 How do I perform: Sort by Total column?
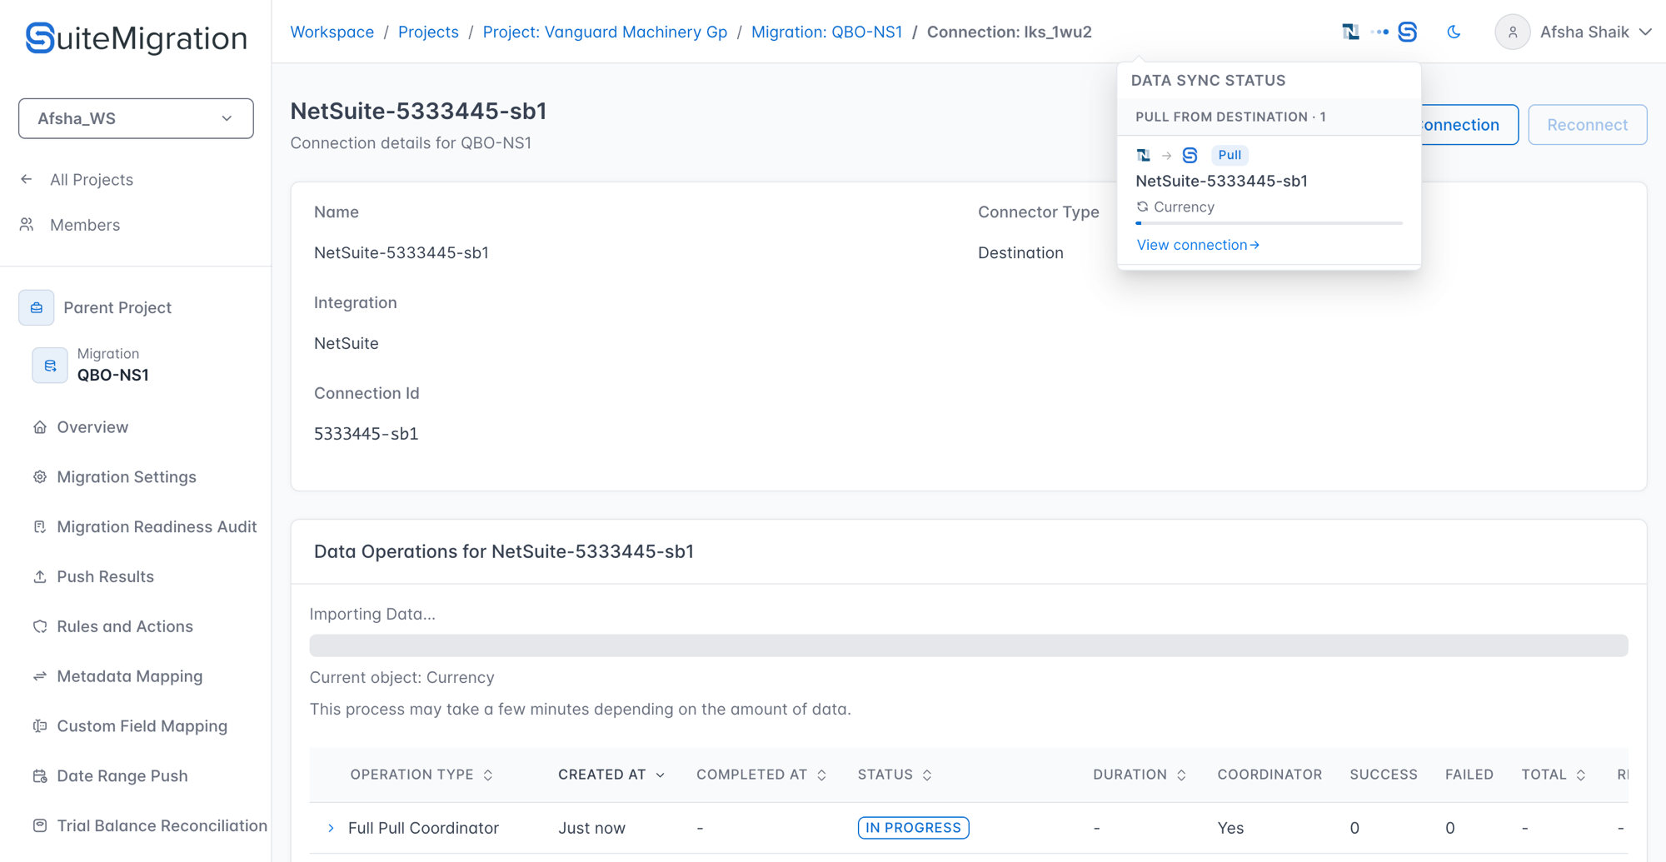click(1554, 775)
